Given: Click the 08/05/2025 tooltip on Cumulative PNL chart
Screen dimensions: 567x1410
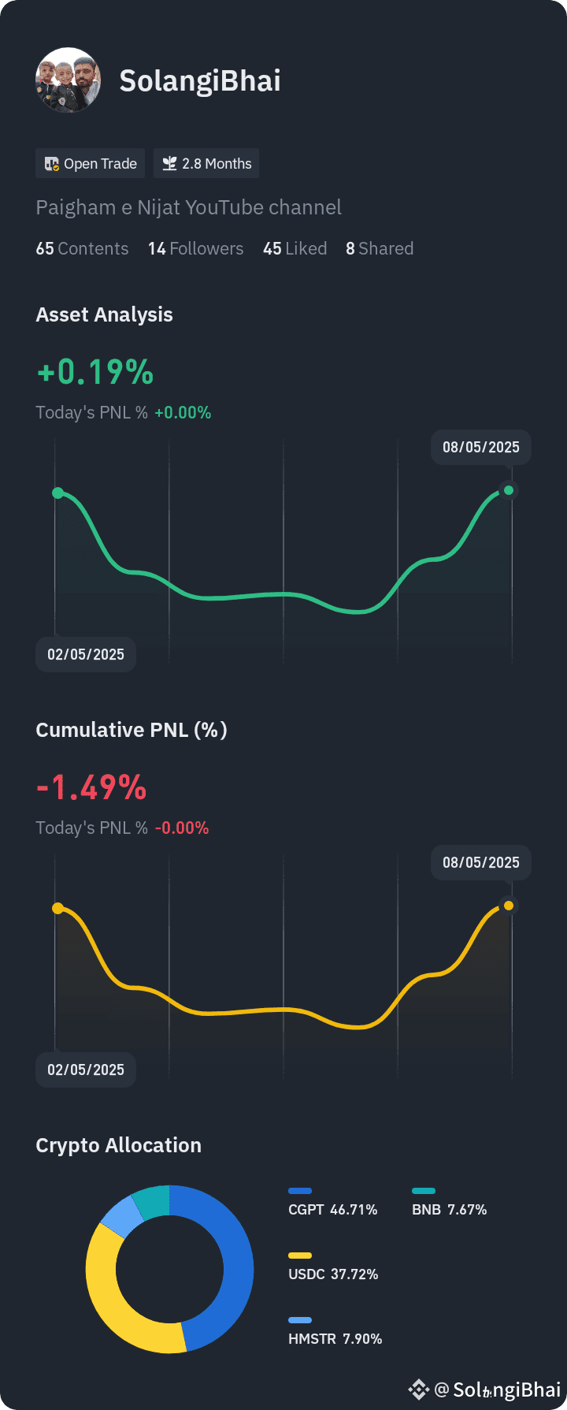Looking at the screenshot, I should [481, 862].
